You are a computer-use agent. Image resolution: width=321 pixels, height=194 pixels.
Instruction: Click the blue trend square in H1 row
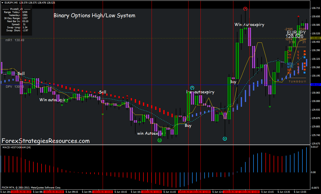(x=305, y=57)
